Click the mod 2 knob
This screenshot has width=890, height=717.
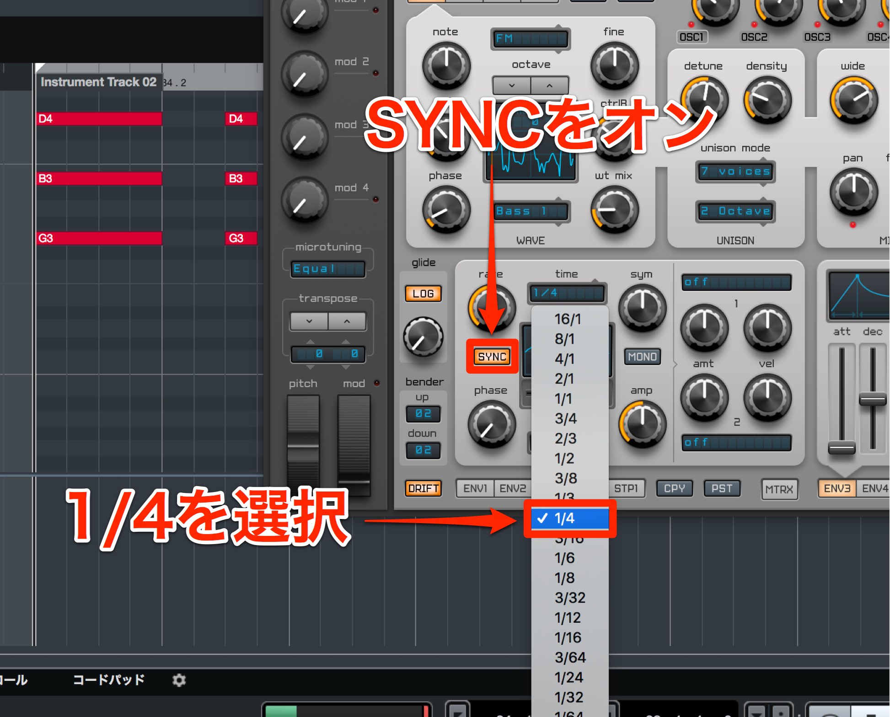point(305,74)
